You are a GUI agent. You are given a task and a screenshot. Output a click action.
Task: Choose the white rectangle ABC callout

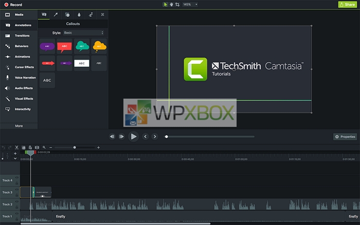(82, 63)
